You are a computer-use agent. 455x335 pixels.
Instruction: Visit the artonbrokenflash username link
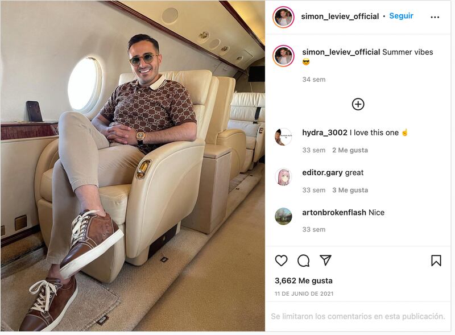tap(334, 213)
